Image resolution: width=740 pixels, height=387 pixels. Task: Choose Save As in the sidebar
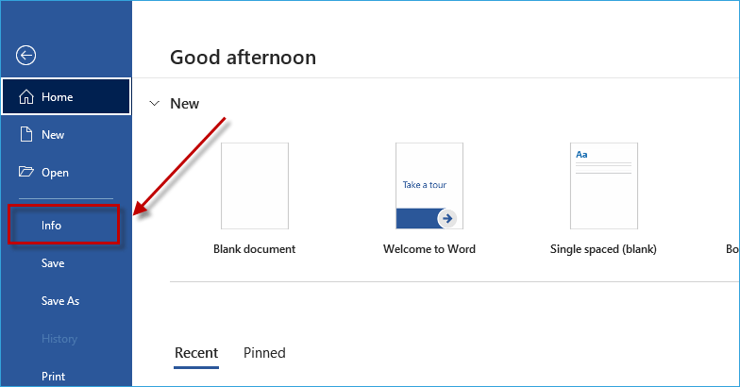tap(60, 300)
